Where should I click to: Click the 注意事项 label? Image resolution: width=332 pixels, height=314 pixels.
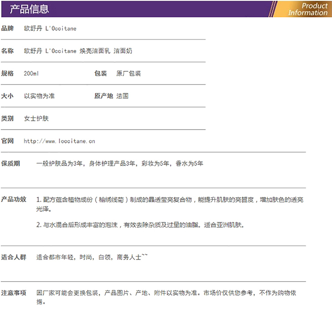[14, 293]
